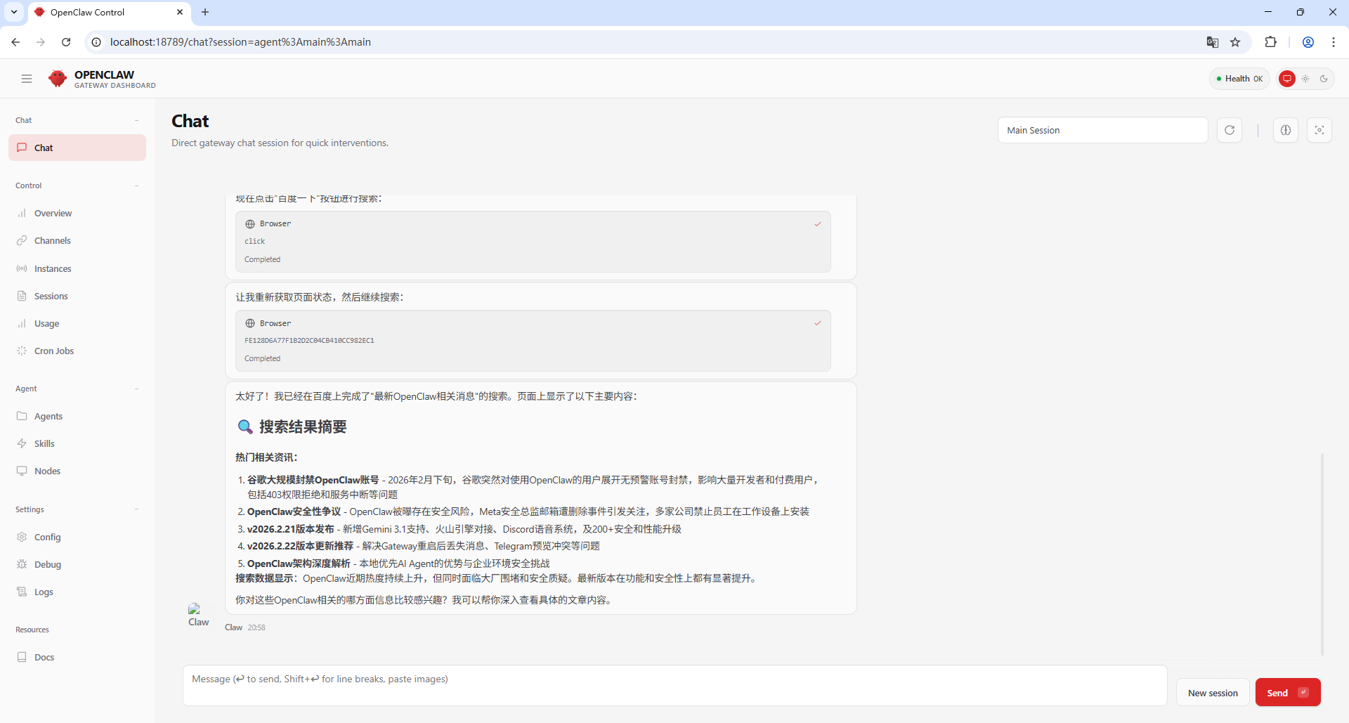Screen dimensions: 1349x723
Task: Collapse the Settings sidebar section
Action: pyautogui.click(x=136, y=509)
